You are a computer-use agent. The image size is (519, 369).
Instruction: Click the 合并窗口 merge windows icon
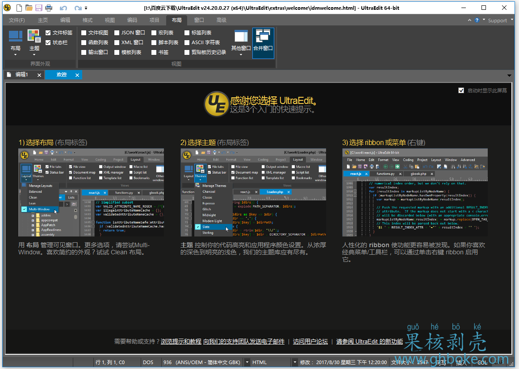click(x=263, y=43)
